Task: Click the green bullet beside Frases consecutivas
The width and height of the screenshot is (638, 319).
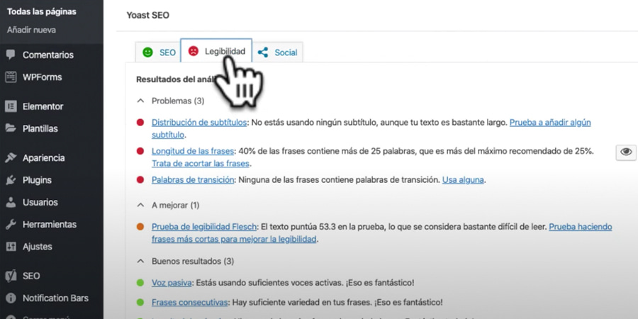Action: [x=140, y=303]
